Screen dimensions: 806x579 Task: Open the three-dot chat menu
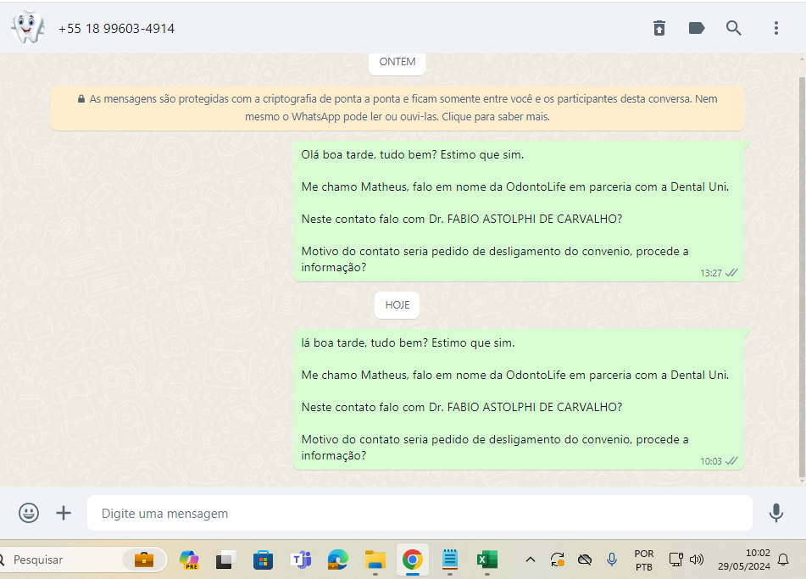(775, 28)
